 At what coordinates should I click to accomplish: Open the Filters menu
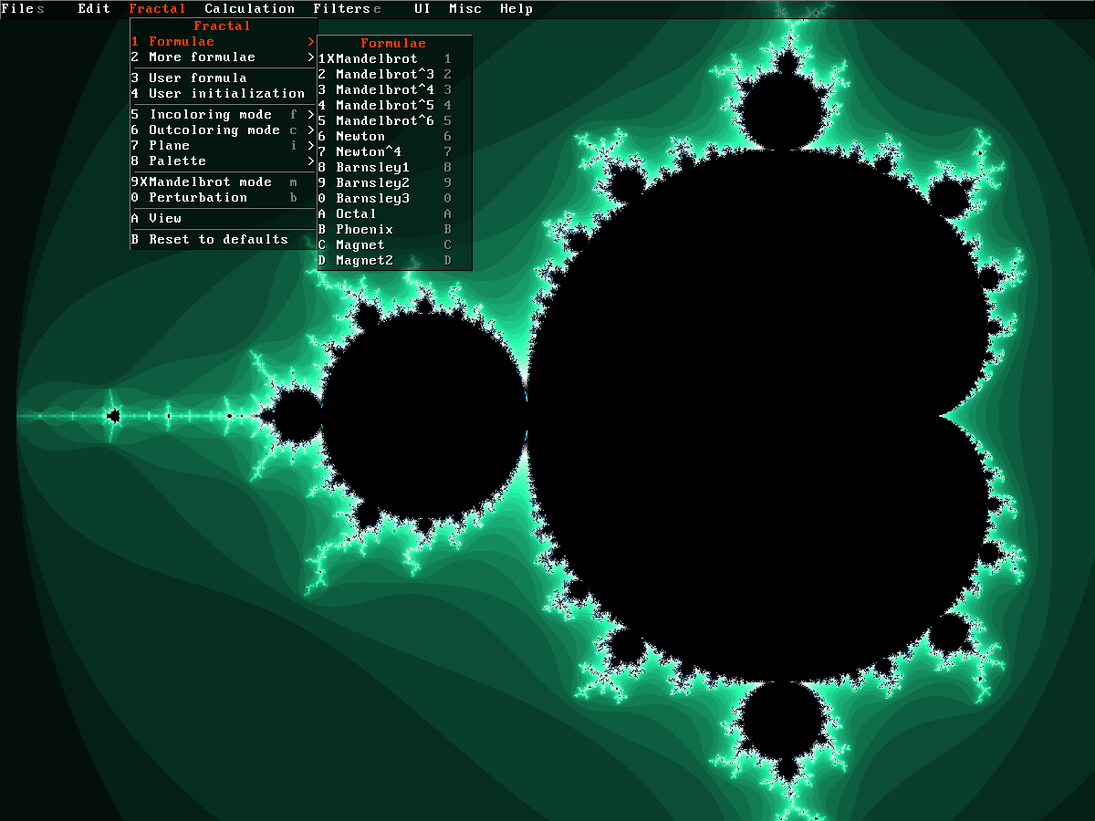342,9
